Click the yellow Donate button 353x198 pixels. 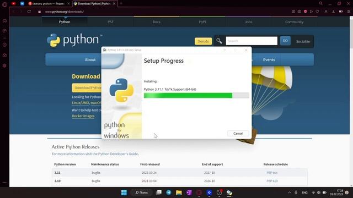coord(204,41)
